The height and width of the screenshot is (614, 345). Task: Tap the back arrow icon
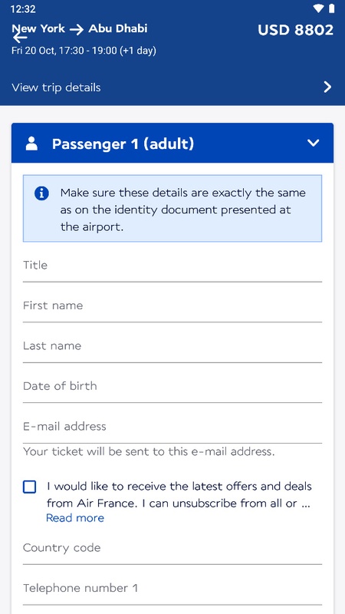20,38
